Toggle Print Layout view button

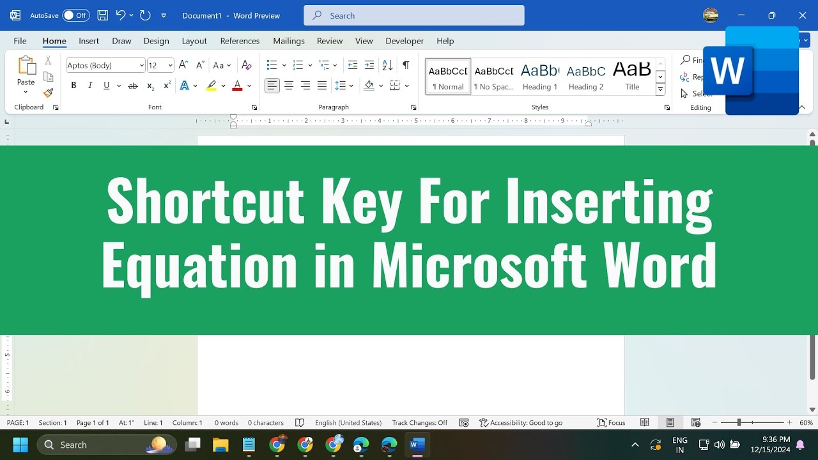[670, 423]
